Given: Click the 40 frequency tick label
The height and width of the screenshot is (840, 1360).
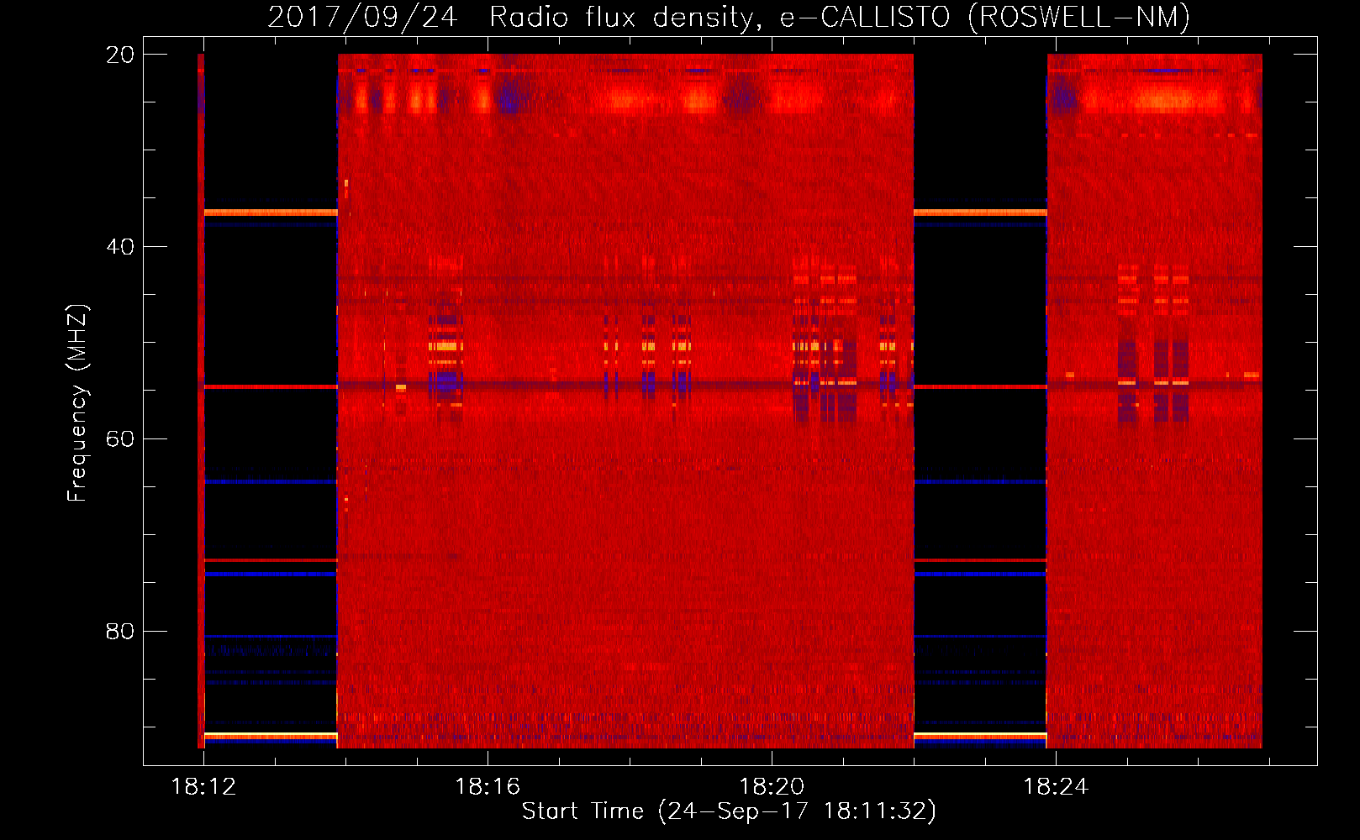Looking at the screenshot, I should click(x=119, y=247).
